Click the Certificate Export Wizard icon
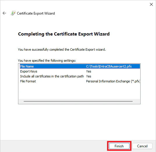Viewport: 156px width, 152px height. 13,13
